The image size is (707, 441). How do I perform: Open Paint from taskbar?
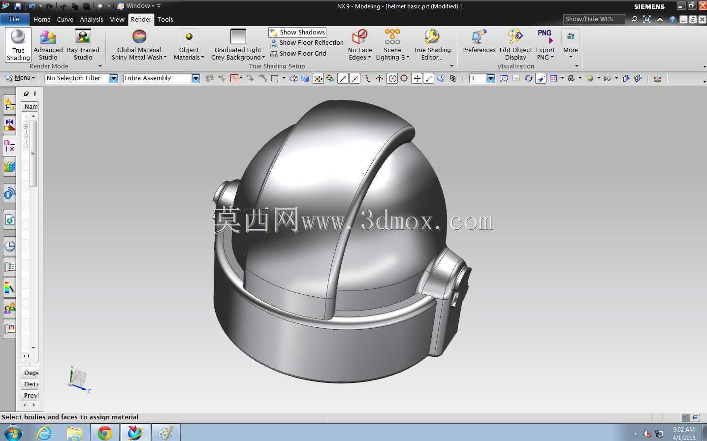[165, 433]
